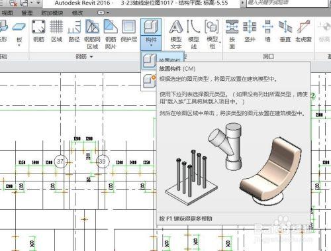Click the 构件 component tool icon
Image resolution: width=331 pixels, height=251 pixels.
click(151, 27)
